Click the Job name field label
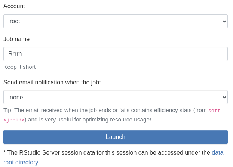This screenshot has width=233, height=167. pos(16,39)
